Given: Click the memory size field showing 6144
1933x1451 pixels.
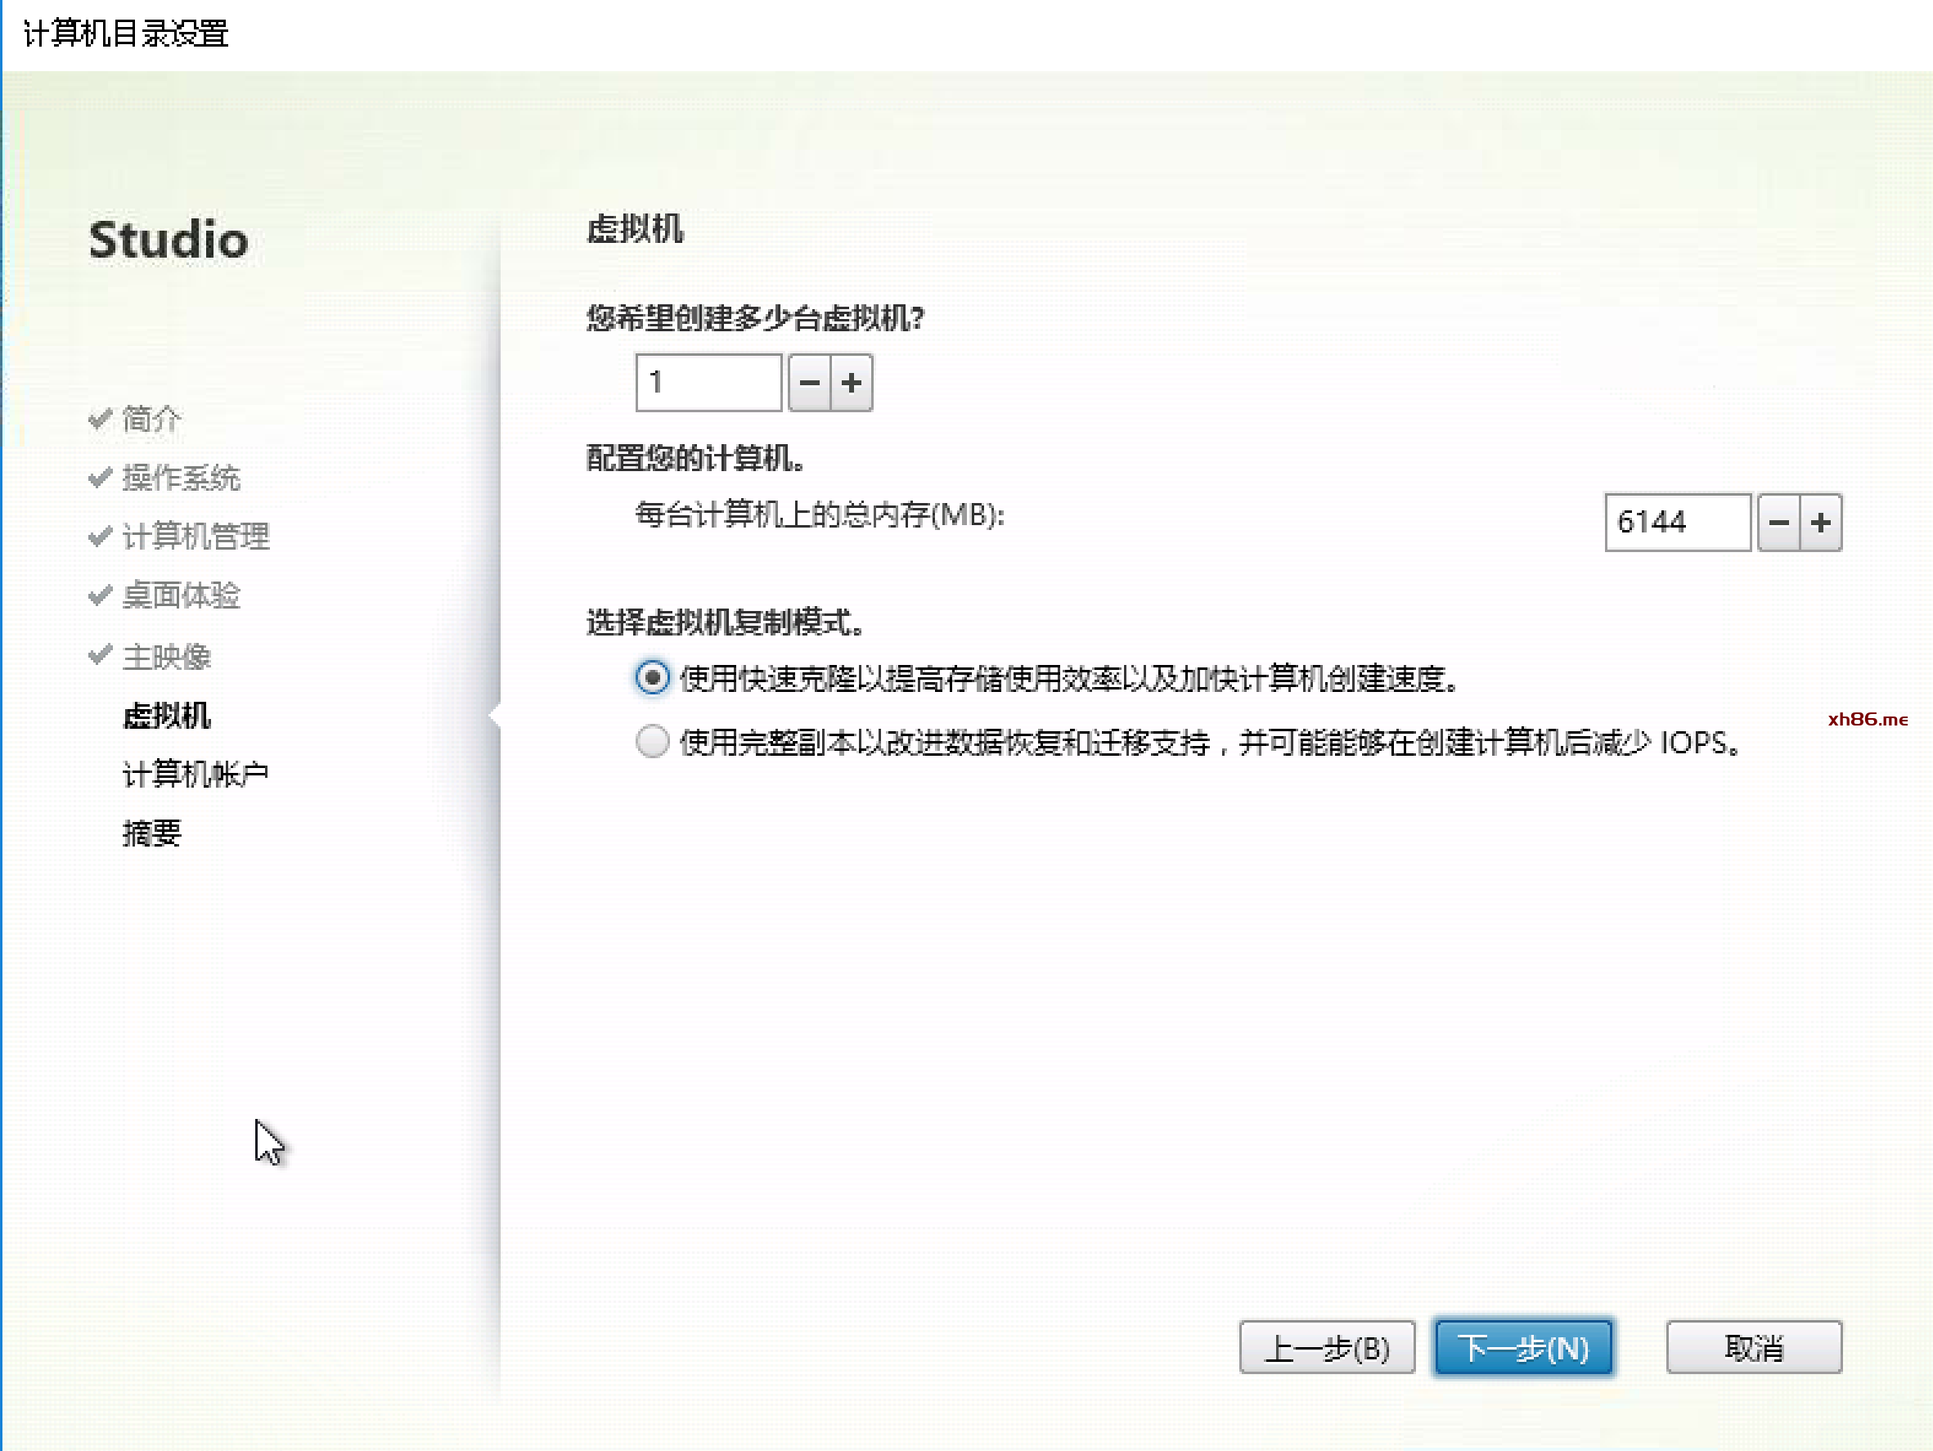Looking at the screenshot, I should point(1676,523).
